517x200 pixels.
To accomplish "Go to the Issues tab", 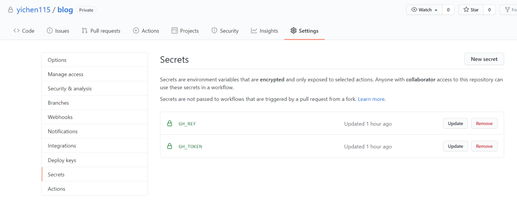I will pos(58,31).
